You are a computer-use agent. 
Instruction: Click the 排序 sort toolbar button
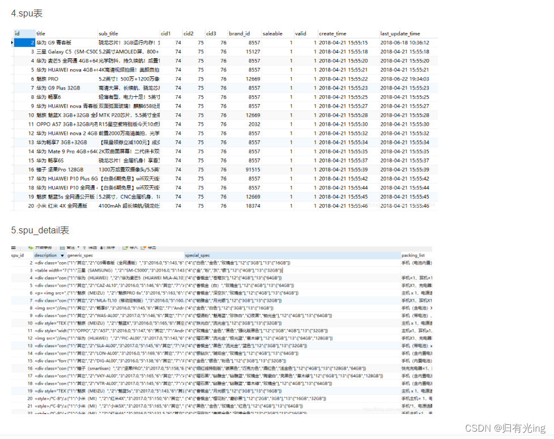coord(108,248)
